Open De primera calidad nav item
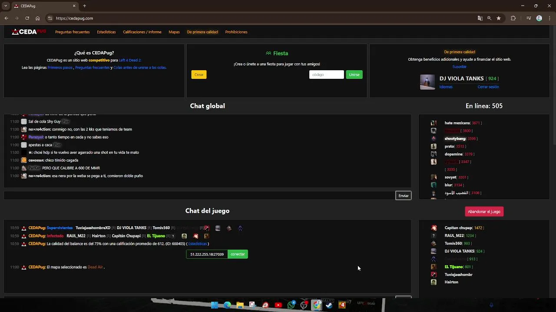The image size is (556, 312). [202, 32]
